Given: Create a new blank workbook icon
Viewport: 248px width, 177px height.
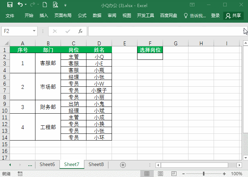Looking at the screenshot, I should click(45, 5).
